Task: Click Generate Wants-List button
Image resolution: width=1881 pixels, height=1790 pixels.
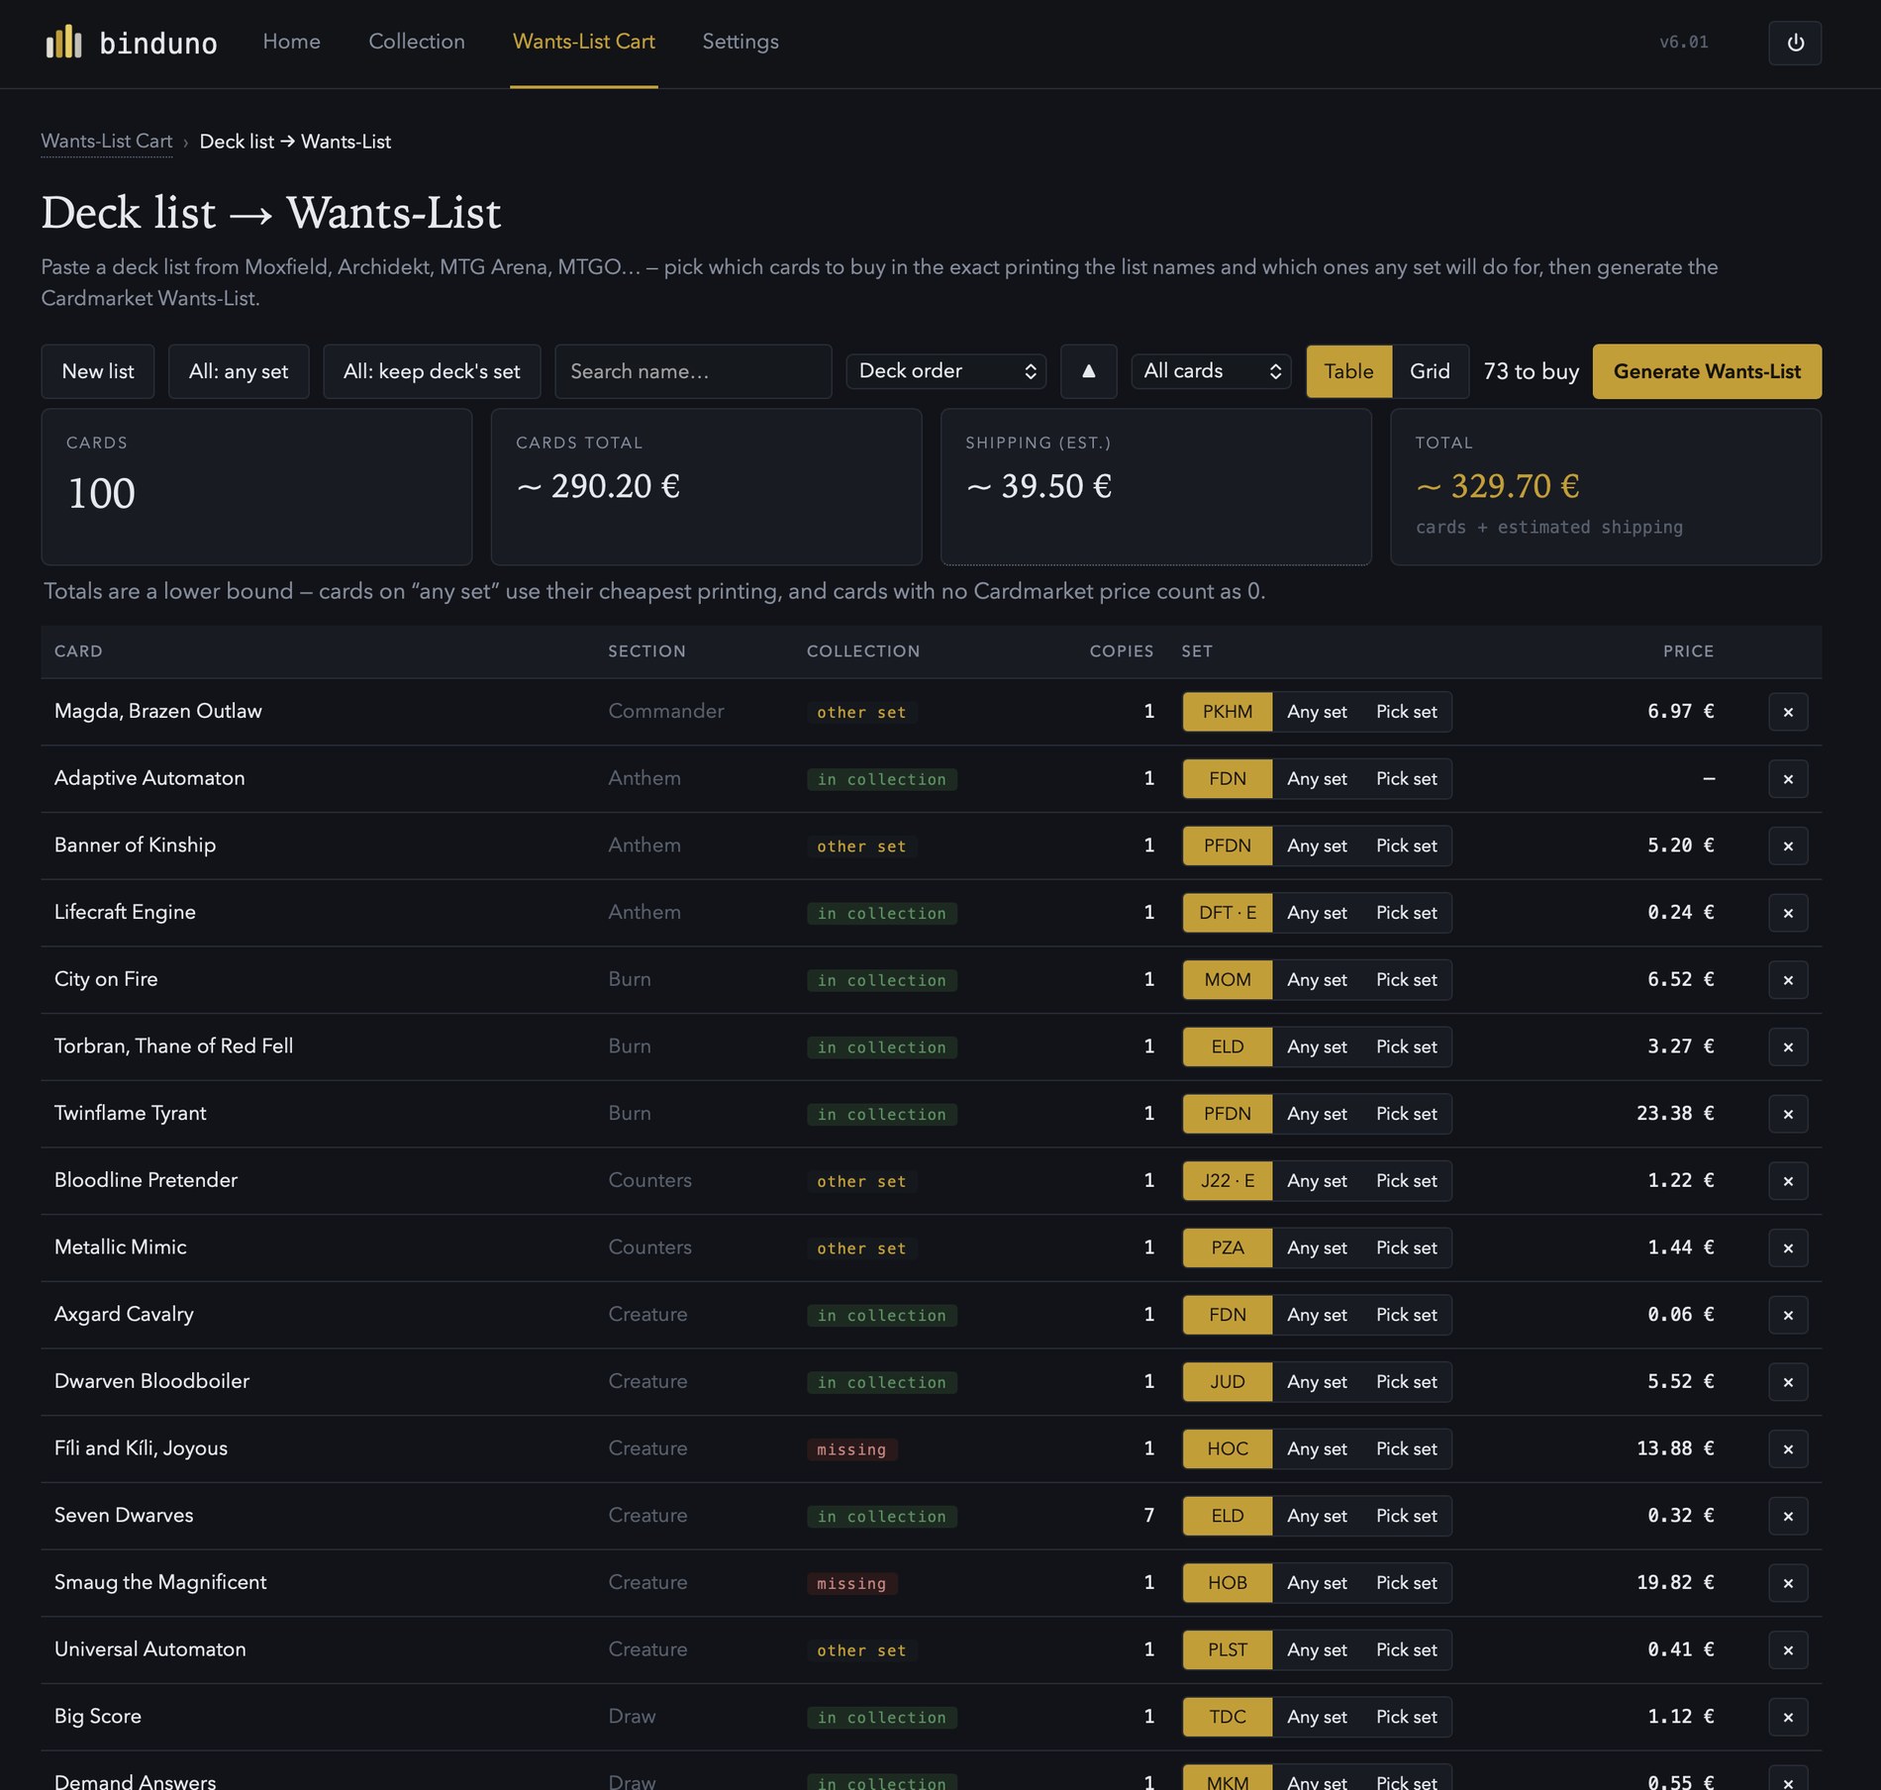Action: [1707, 371]
